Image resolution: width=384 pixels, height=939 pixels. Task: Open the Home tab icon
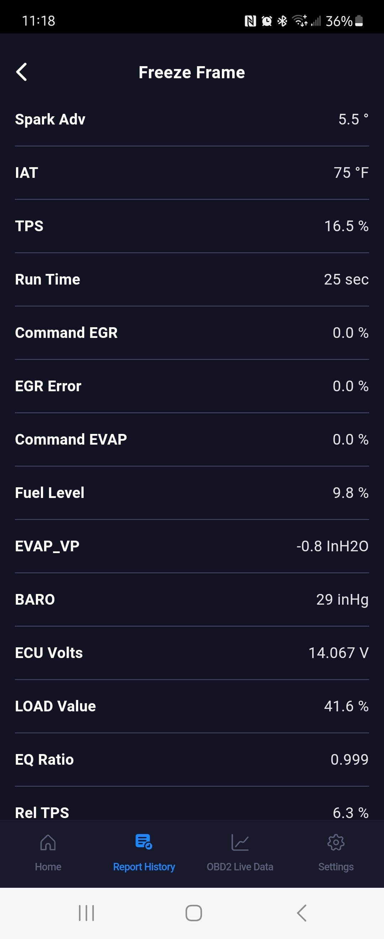coord(48,842)
